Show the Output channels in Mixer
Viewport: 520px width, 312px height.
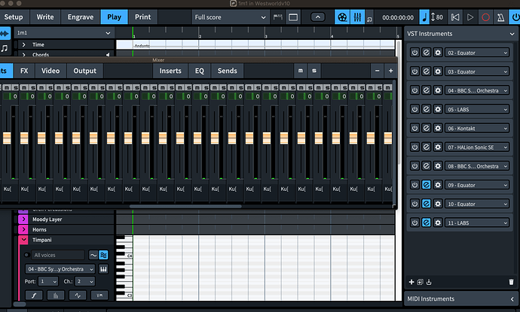(84, 71)
